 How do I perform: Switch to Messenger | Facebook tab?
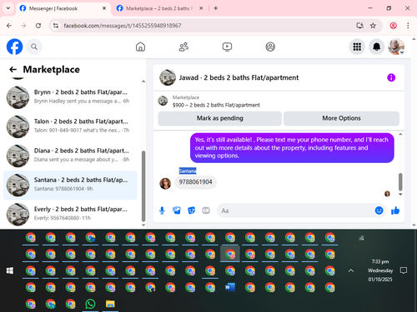click(63, 8)
